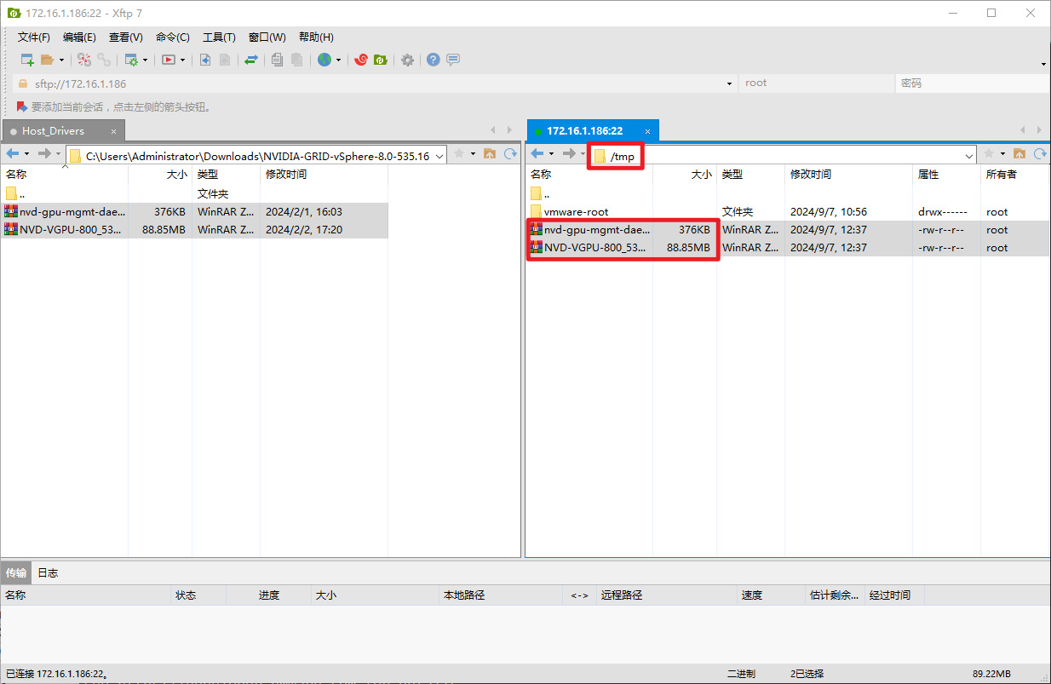
Task: Open the host address dropdown arrow
Action: pyautogui.click(x=729, y=83)
